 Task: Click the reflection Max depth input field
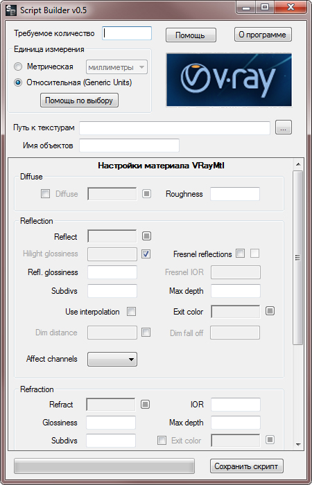click(x=236, y=291)
